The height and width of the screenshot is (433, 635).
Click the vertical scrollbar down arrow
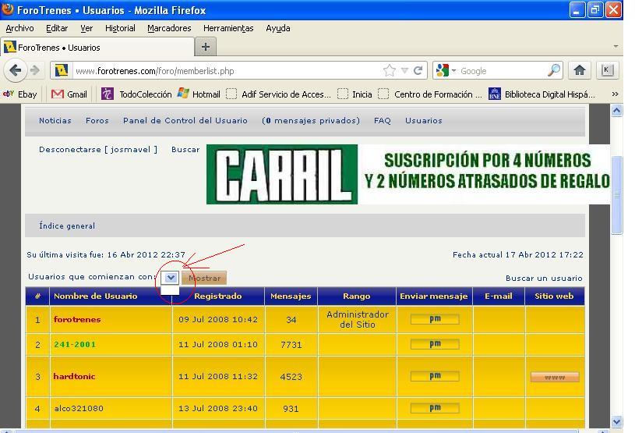click(616, 421)
